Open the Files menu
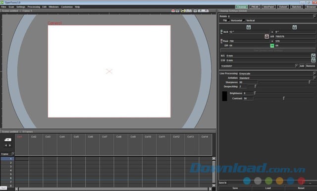 point(3,7)
